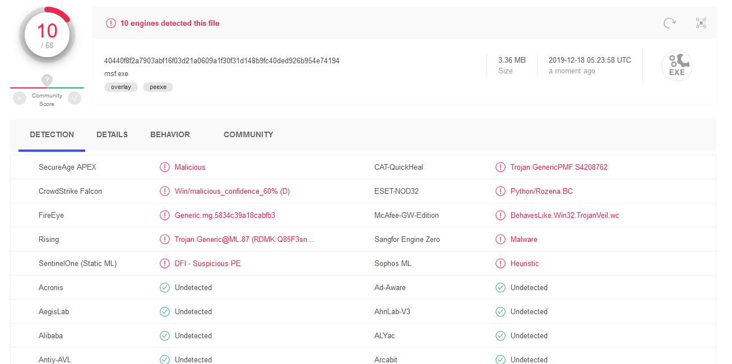
Task: Click green check icon in Acronis row
Action: pyautogui.click(x=165, y=287)
